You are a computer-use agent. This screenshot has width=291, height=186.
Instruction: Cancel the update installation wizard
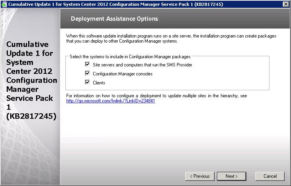pos(270,176)
